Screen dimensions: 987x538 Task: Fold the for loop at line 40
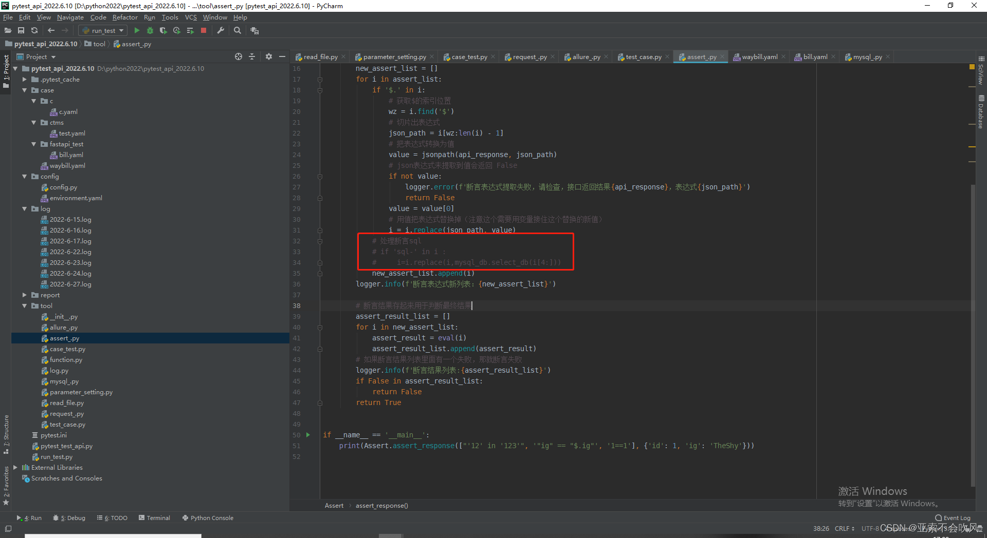320,328
